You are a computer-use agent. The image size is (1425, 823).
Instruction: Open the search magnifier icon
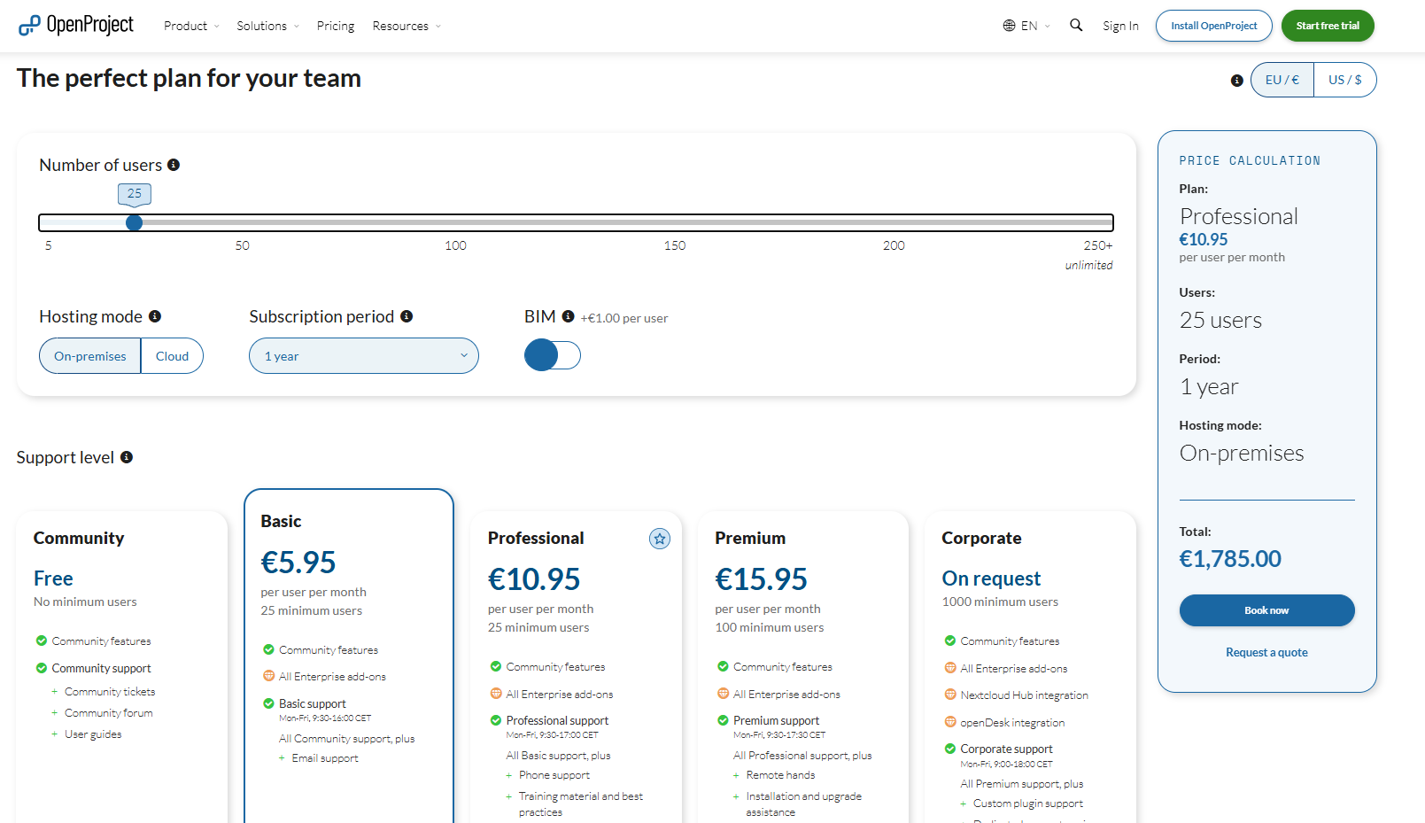pyautogui.click(x=1076, y=25)
